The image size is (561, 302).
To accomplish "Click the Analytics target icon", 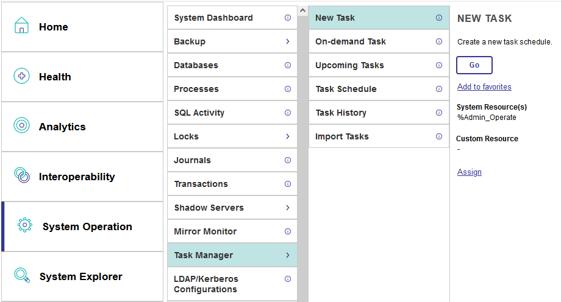I will (21, 126).
